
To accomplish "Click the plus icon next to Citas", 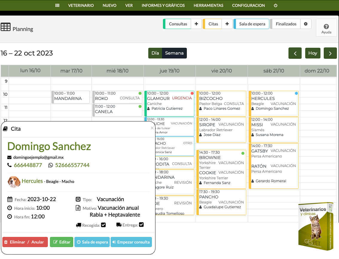I will (227, 24).
